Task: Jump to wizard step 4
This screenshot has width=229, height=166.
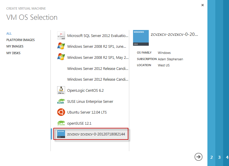Action: [x=227, y=157]
